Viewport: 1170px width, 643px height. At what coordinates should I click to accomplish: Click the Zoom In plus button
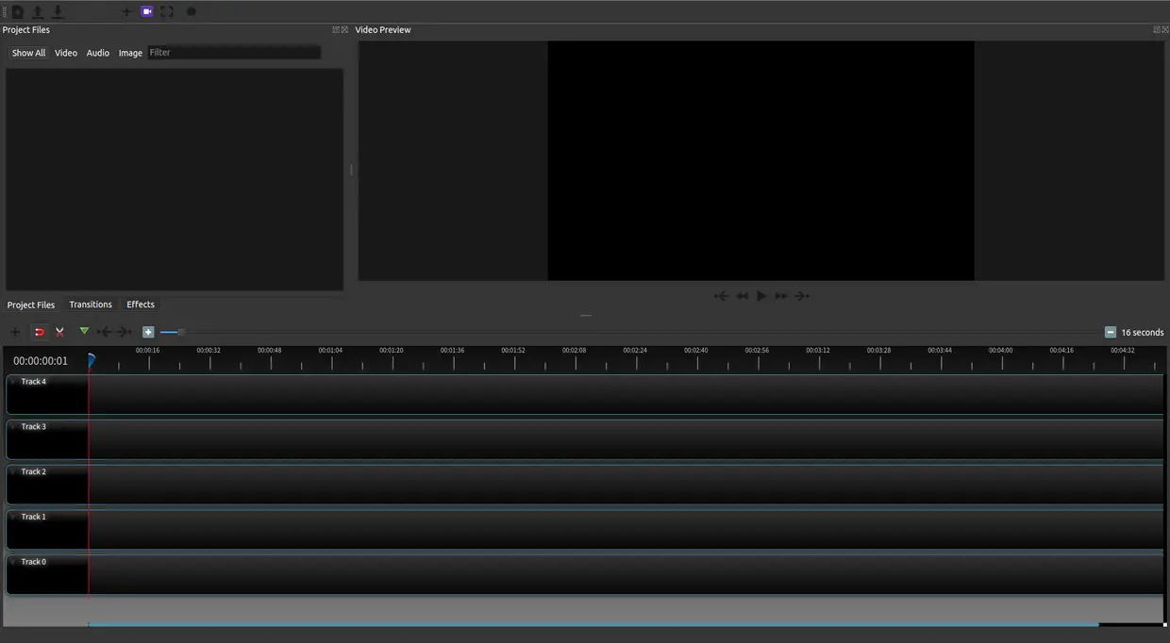click(x=148, y=332)
